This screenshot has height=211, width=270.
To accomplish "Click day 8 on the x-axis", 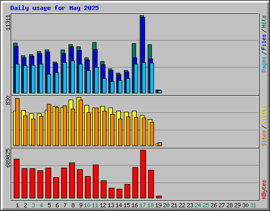I will (x=73, y=205).
